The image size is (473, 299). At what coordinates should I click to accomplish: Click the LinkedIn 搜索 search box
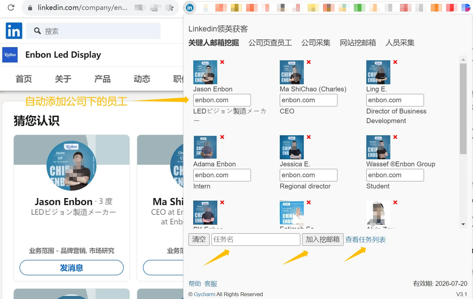coord(93,31)
